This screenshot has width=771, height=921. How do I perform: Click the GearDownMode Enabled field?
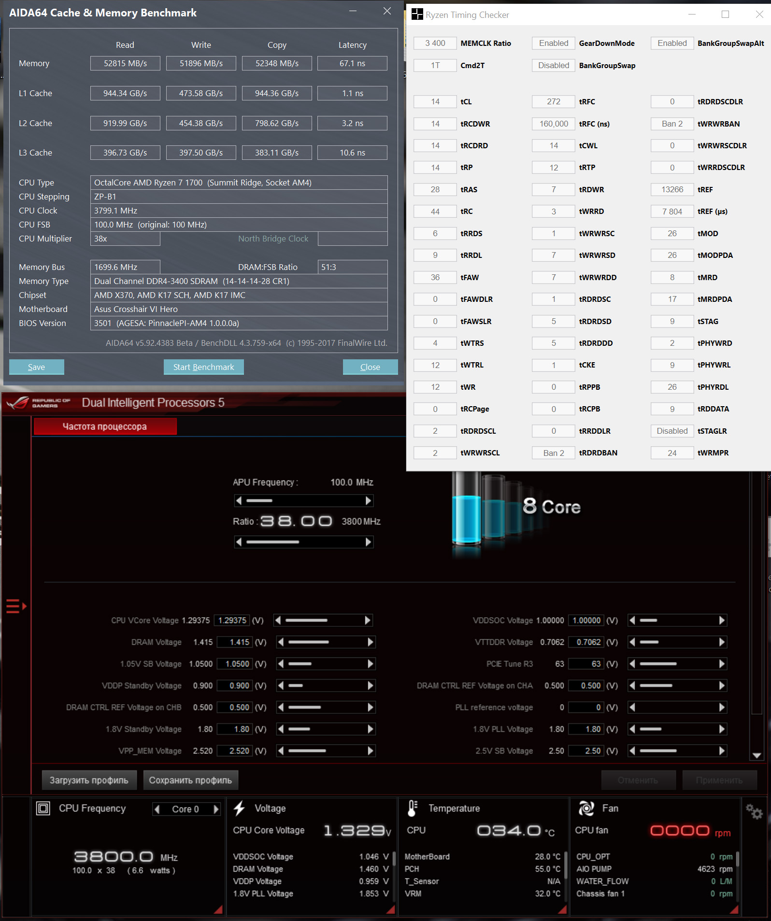(554, 43)
